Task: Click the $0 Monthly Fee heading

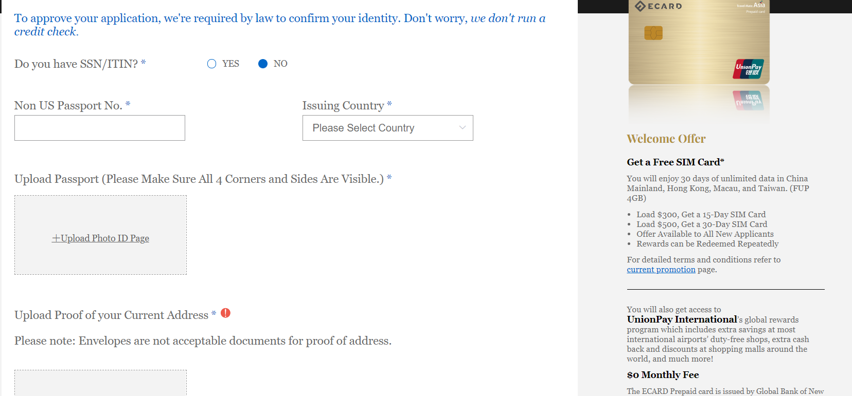Action: pyautogui.click(x=663, y=375)
